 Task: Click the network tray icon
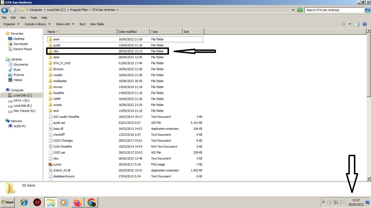click(336, 203)
